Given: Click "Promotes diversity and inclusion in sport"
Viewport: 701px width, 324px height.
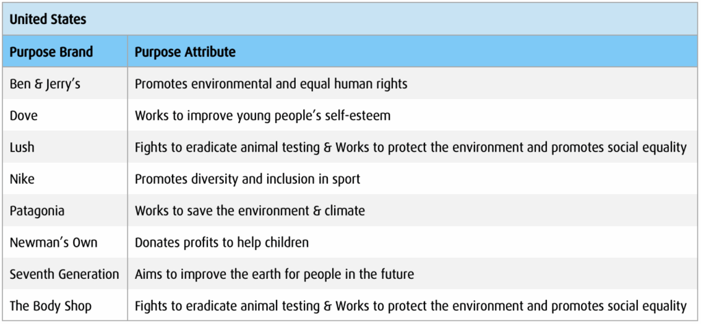Looking at the screenshot, I should tap(248, 179).
